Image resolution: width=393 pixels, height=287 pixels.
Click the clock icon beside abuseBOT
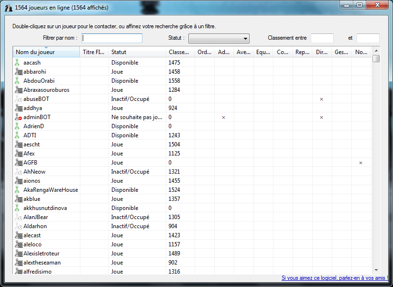tap(19, 99)
